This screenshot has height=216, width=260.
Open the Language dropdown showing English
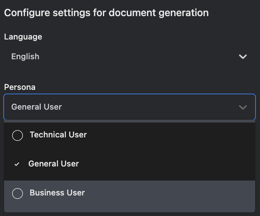pos(129,57)
